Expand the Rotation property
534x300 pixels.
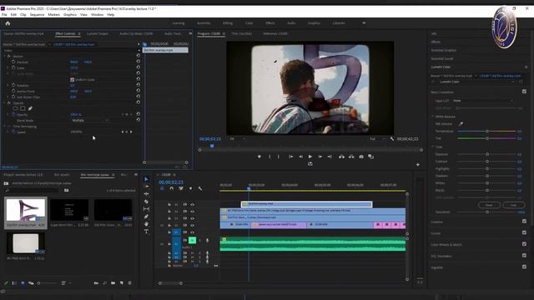pos(8,85)
